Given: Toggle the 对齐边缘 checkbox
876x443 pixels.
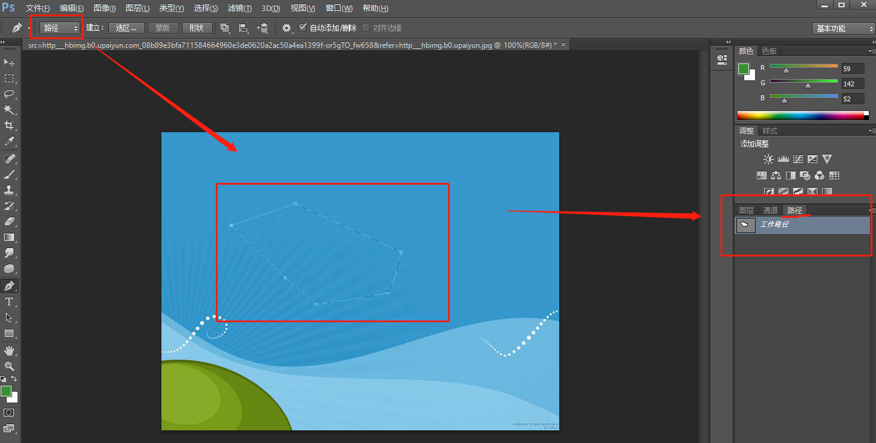Looking at the screenshot, I should 366,28.
